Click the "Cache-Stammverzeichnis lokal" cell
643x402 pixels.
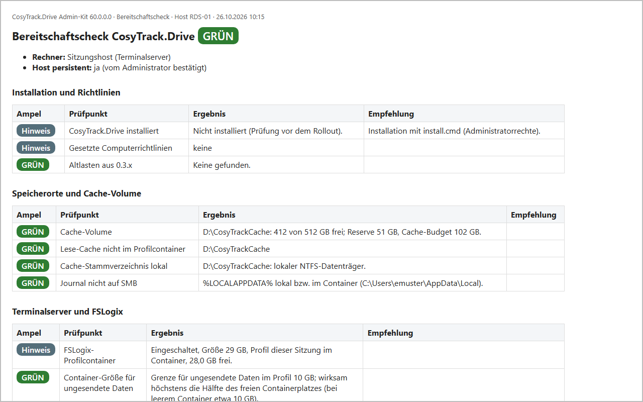(x=128, y=266)
